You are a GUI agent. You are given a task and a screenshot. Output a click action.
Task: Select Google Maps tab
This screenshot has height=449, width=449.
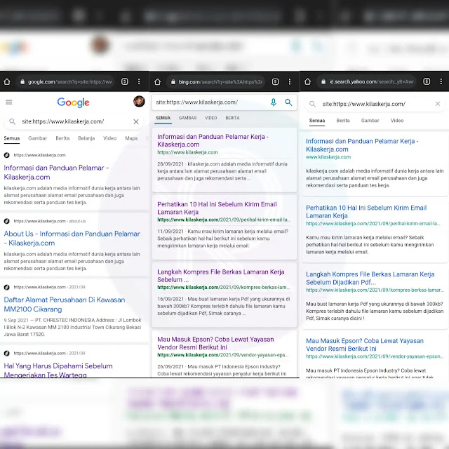[131, 138]
